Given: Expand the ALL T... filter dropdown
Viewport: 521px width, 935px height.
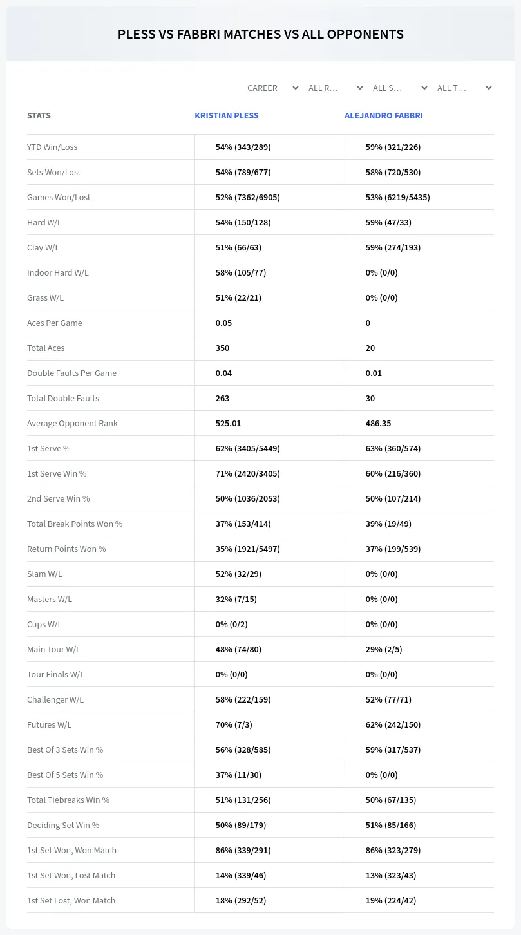Looking at the screenshot, I should point(464,88).
